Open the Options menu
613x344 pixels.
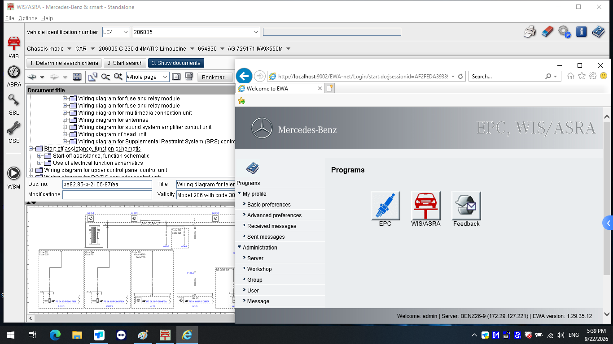click(28, 18)
